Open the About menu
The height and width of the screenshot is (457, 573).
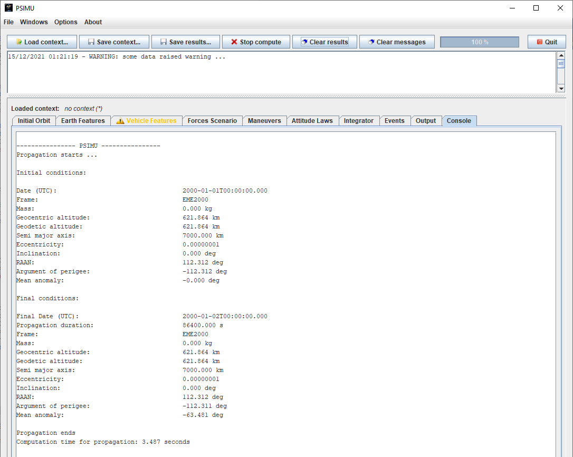(93, 22)
